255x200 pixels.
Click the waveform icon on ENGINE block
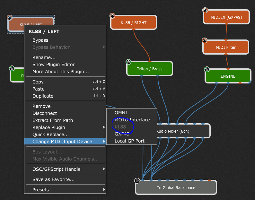[x=207, y=69]
